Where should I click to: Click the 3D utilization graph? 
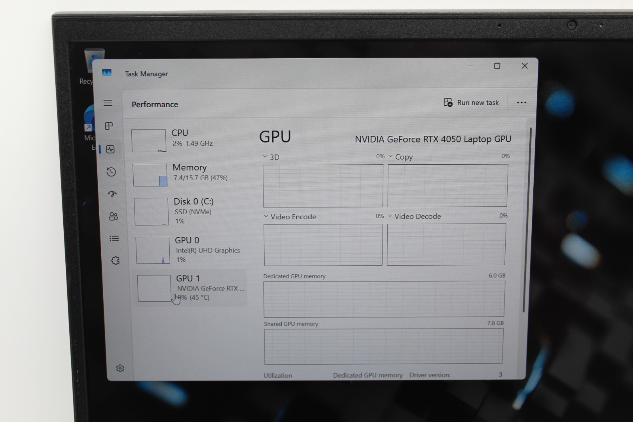(x=323, y=186)
